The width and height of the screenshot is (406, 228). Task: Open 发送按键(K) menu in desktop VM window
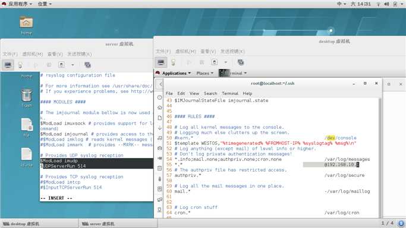pyautogui.click(x=232, y=51)
